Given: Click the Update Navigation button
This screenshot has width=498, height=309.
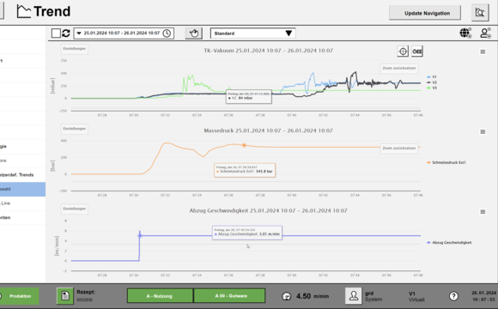Looking at the screenshot, I should pos(425,13).
